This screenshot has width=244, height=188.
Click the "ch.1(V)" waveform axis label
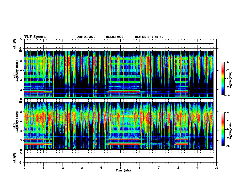coord(14,44)
